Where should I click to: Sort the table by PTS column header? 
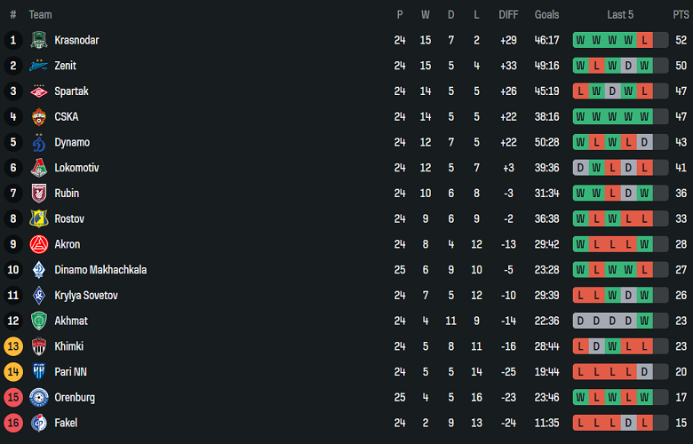coord(681,14)
